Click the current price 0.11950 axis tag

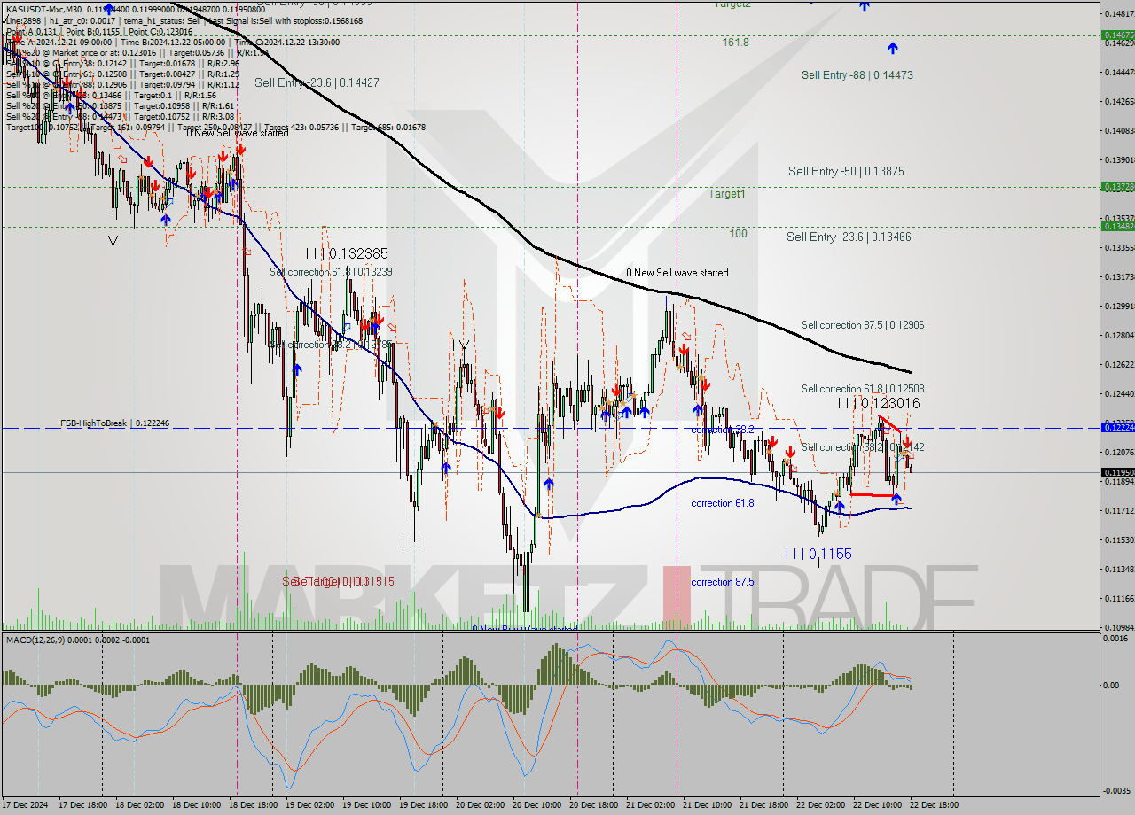click(x=1117, y=472)
